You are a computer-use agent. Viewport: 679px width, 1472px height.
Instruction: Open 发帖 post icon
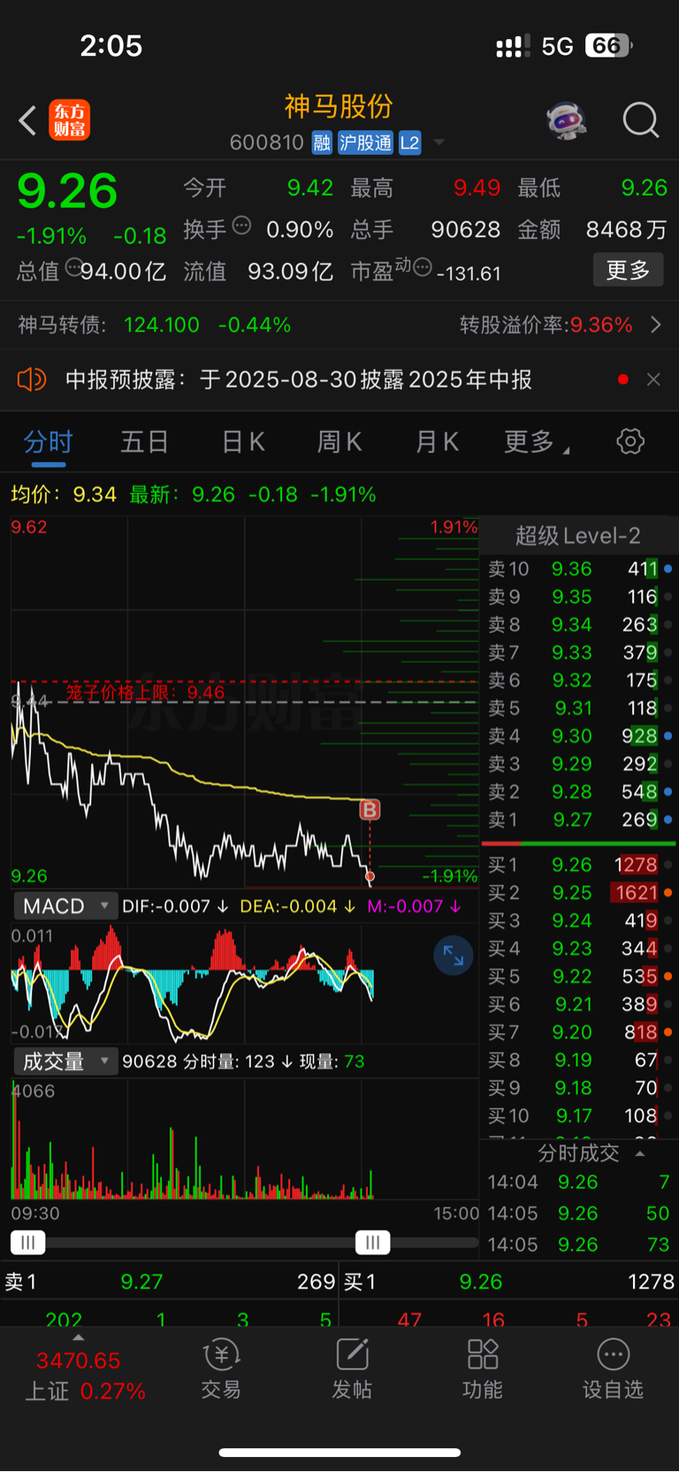click(352, 1369)
